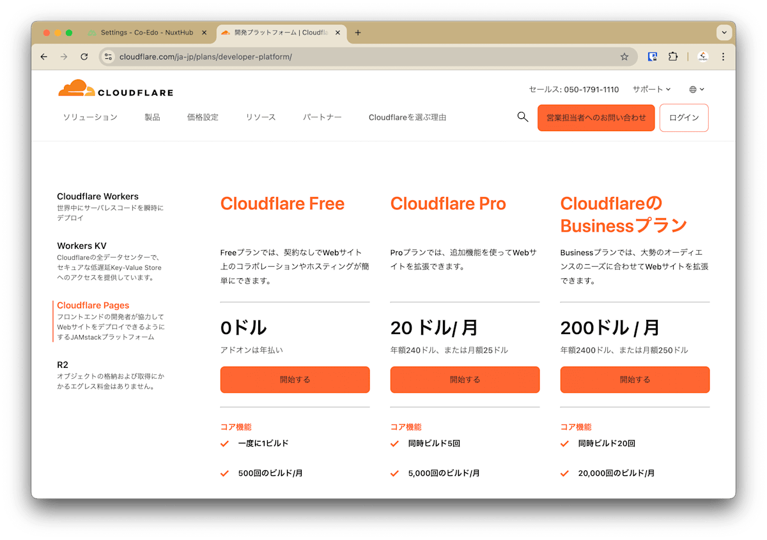767x540 pixels.
Task: Click checkmark beside 5,000回のビルド/月
Action: (394, 473)
